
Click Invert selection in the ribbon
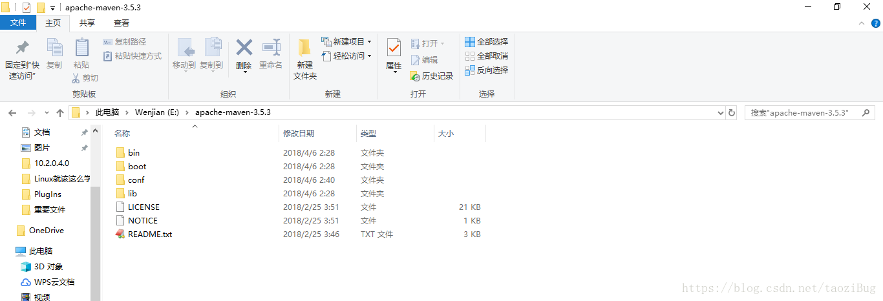tap(487, 70)
